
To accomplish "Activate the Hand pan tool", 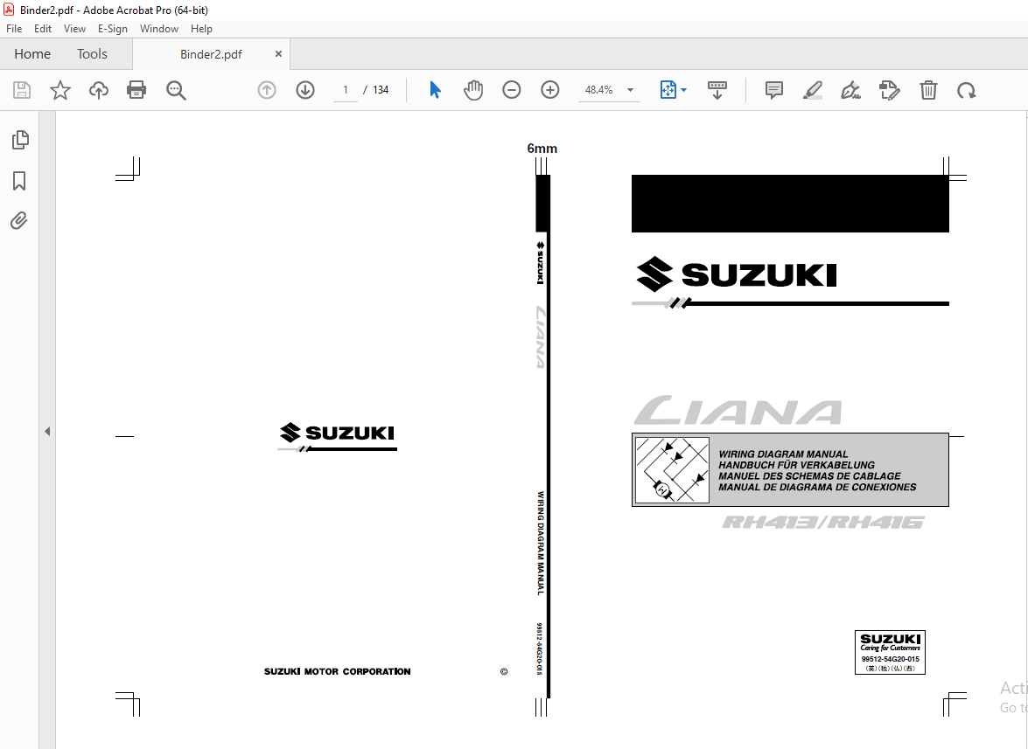I will [x=472, y=90].
